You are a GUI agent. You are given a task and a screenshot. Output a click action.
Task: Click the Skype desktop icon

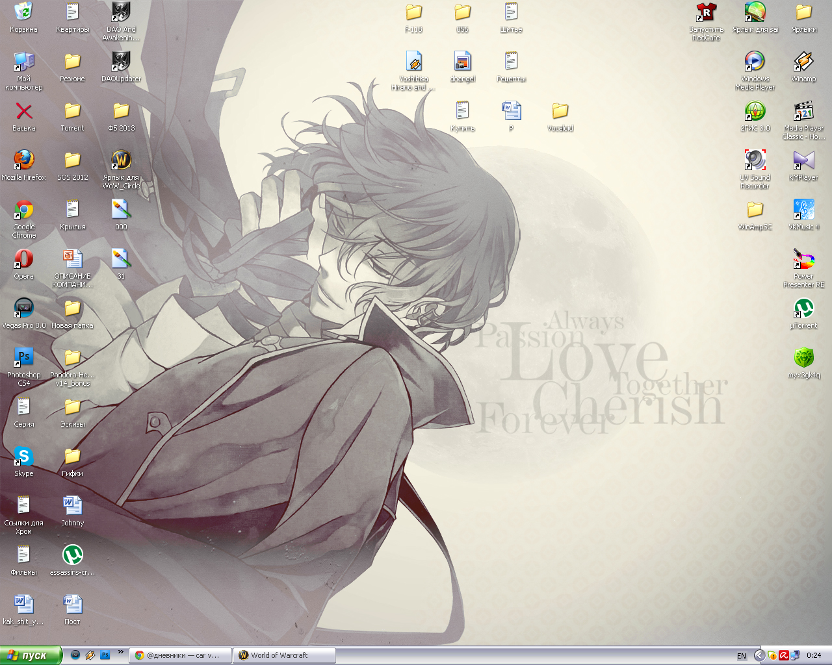coord(24,457)
